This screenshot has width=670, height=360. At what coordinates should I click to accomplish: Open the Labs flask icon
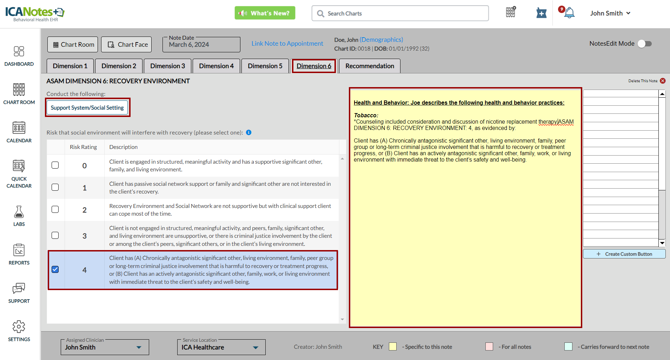19,212
